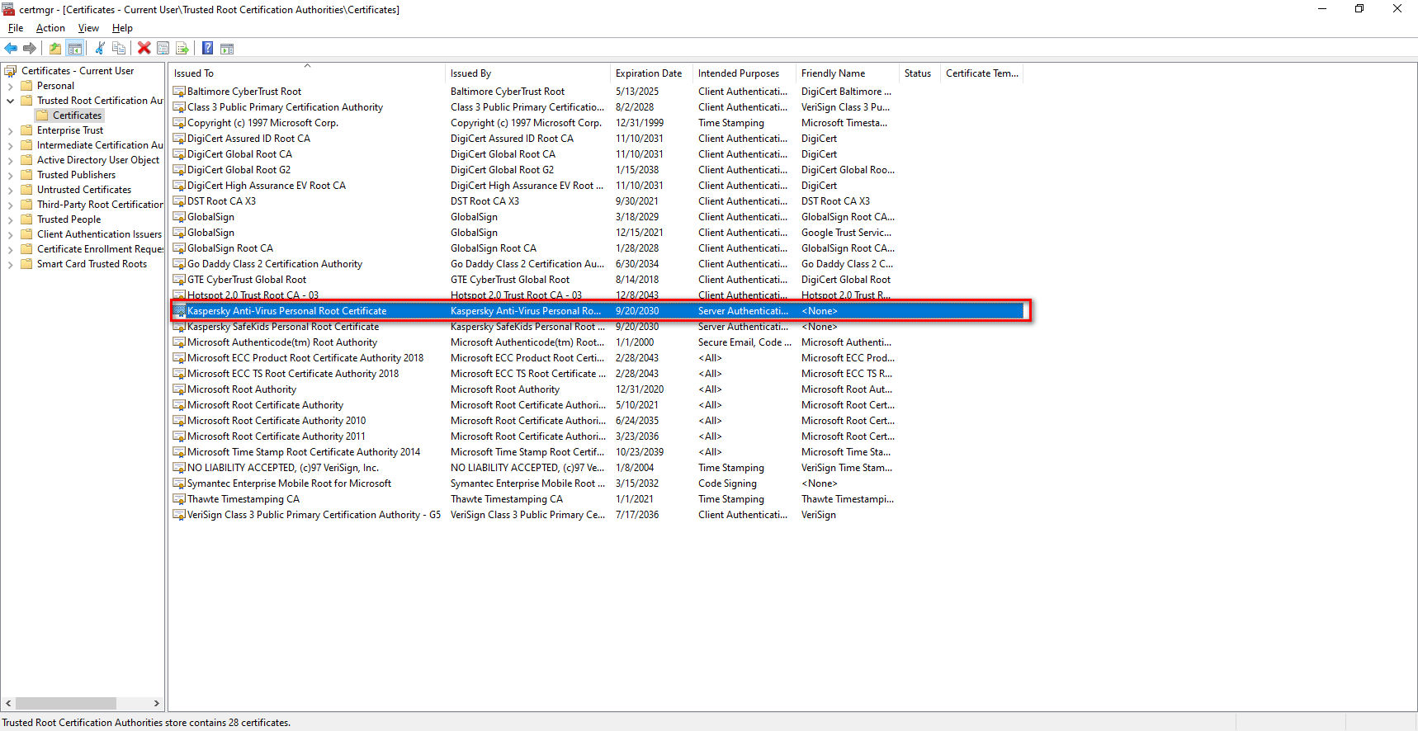Viewport: 1418px width, 731px height.
Task: Click the Personal folder icon
Action: [x=26, y=86]
